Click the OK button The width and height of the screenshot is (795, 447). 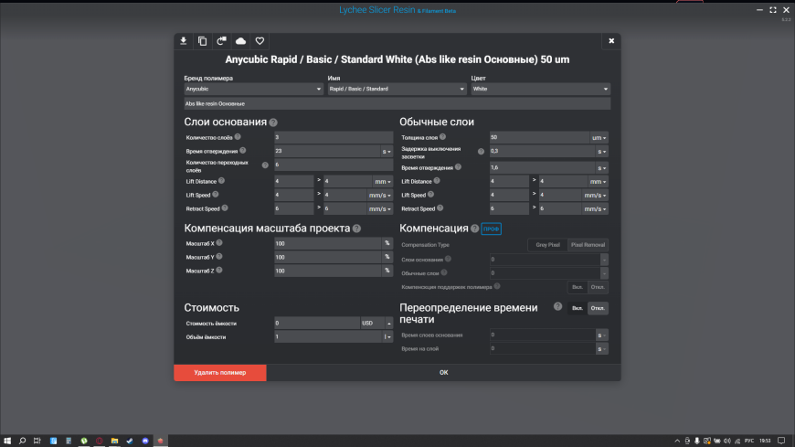(x=443, y=372)
